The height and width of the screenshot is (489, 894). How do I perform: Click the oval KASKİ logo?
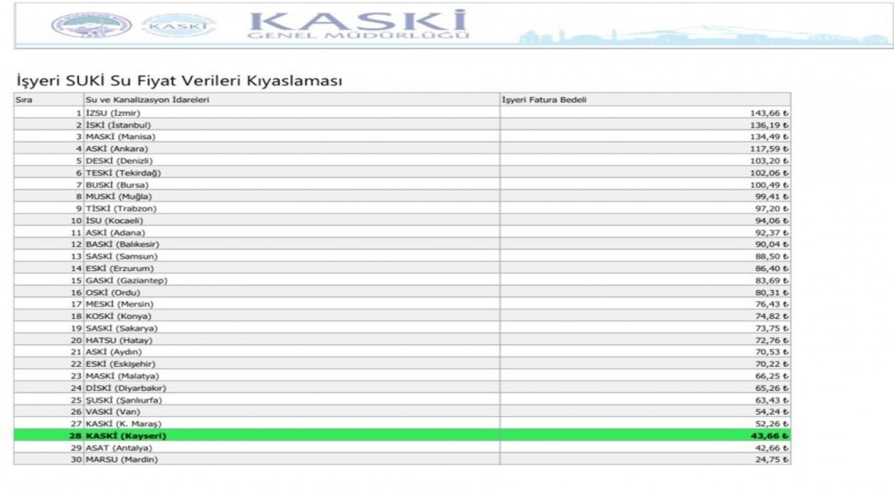[x=177, y=26]
